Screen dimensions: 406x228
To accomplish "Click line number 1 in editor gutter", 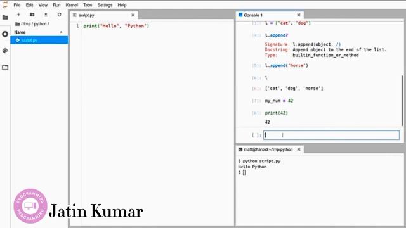I will point(77,26).
